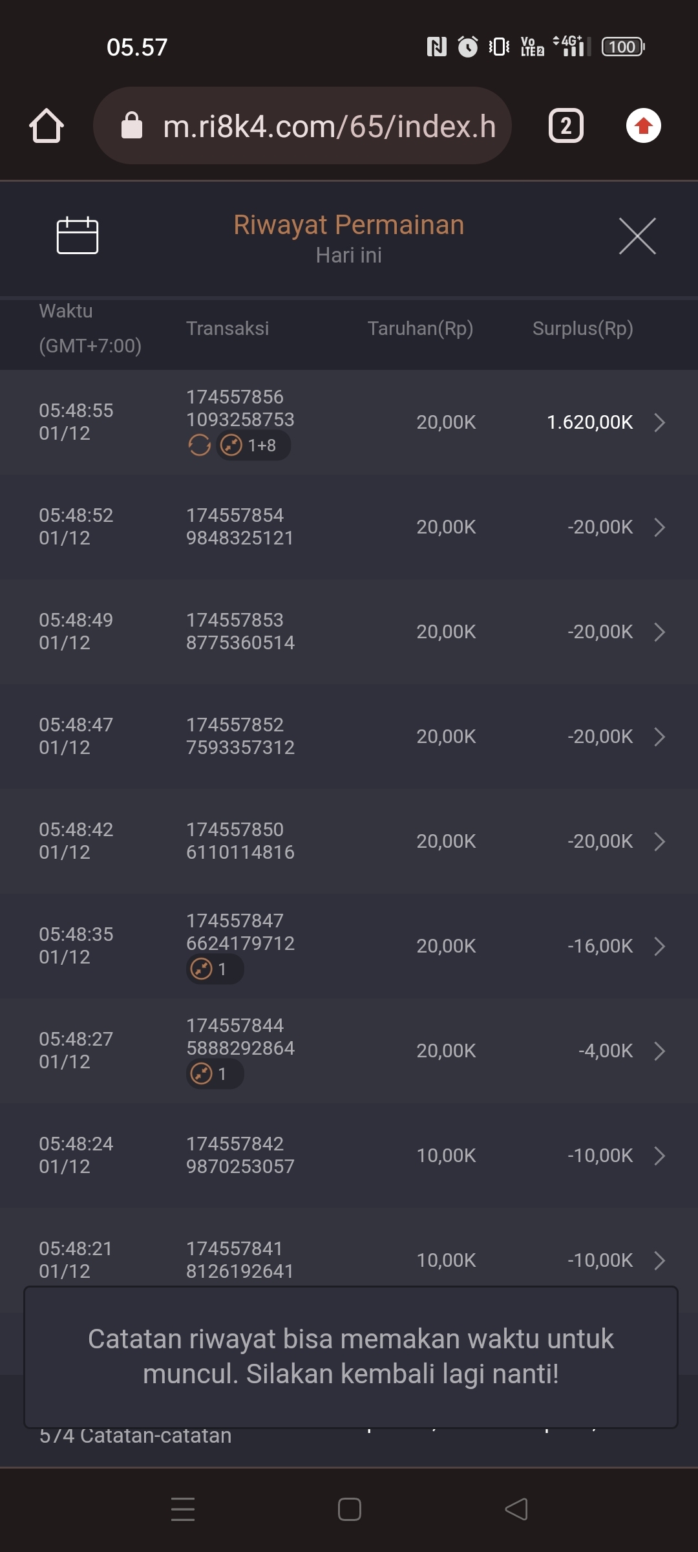The height and width of the screenshot is (1552, 698).
Task: Open transaction 1745578507 6110114816 row
Action: [349, 841]
